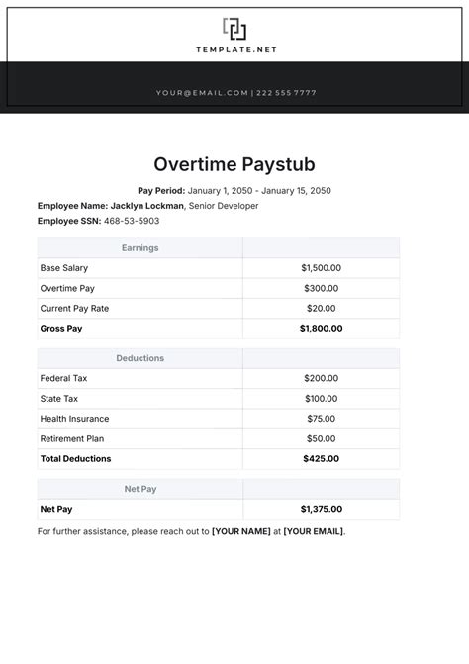This screenshot has width=469, height=664.
Task: Select the Total Deductions row label
Action: click(75, 458)
